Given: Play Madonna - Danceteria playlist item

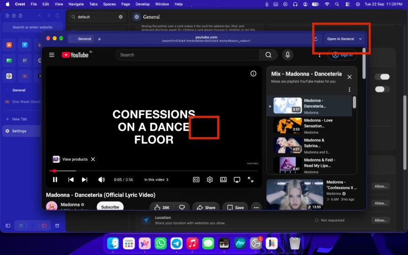Looking at the screenshot, I should [x=310, y=106].
